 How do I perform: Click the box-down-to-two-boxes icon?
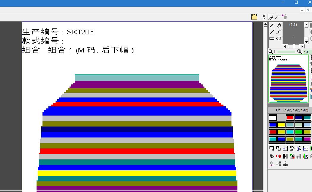[285, 164]
